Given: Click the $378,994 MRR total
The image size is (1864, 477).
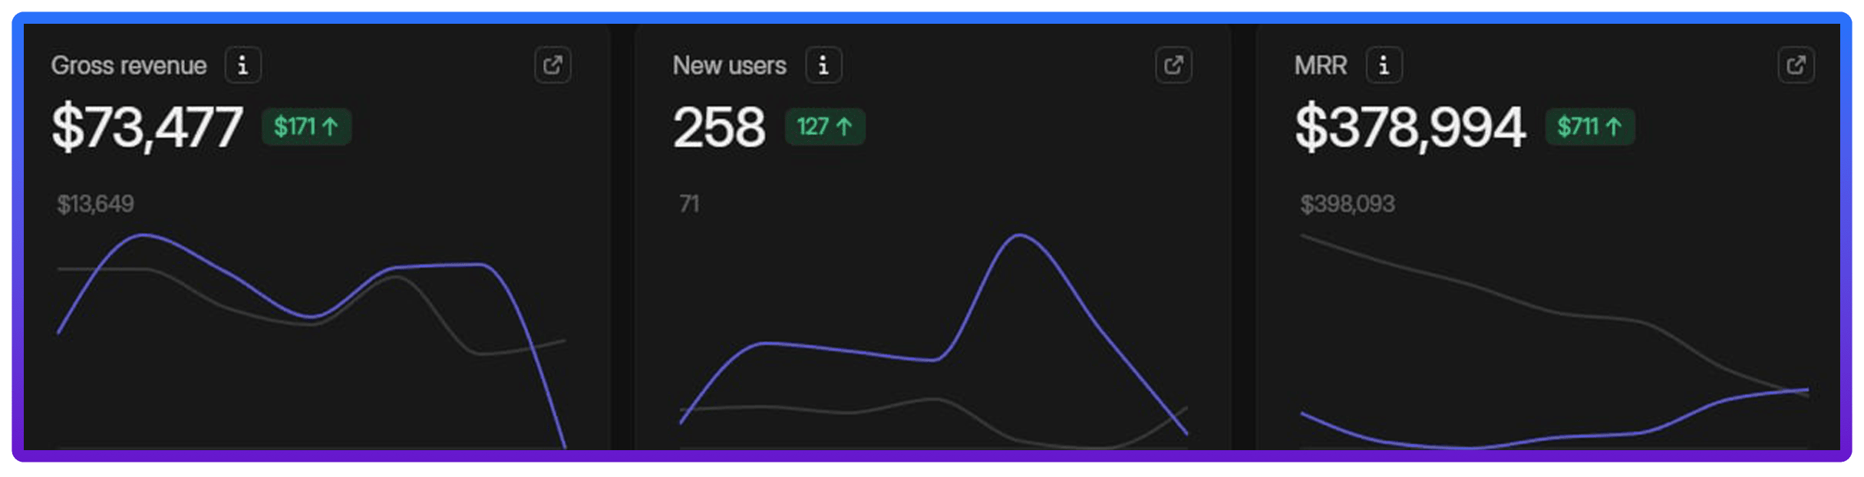Looking at the screenshot, I should (1410, 127).
